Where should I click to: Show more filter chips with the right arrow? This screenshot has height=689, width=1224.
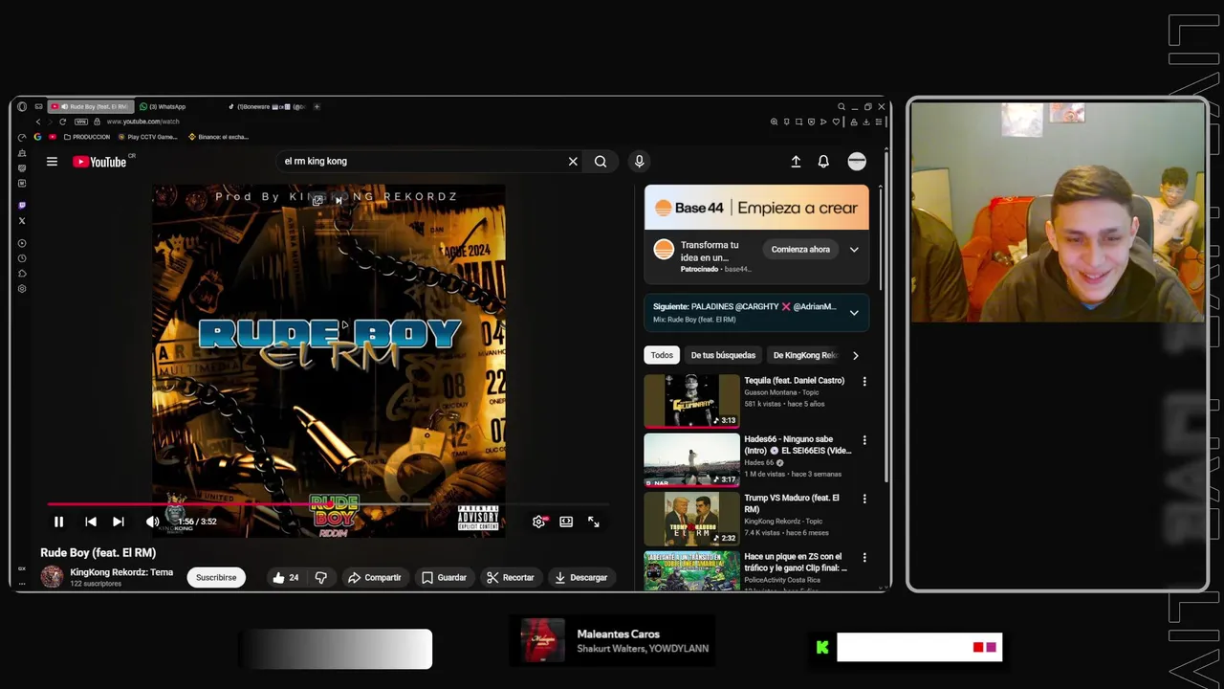(x=855, y=355)
